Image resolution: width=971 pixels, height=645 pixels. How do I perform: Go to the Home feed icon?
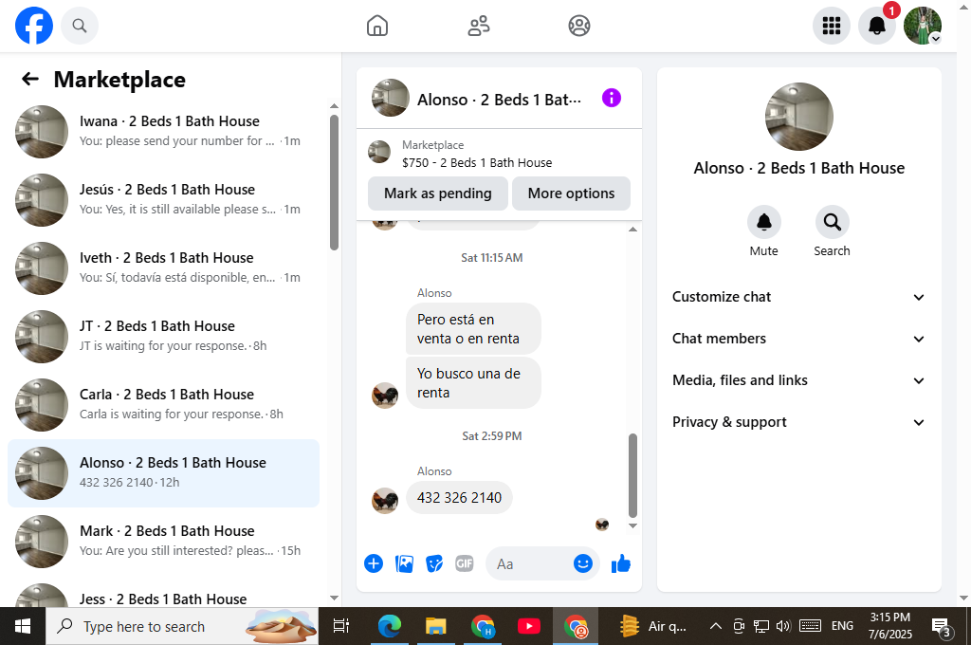pos(377,26)
